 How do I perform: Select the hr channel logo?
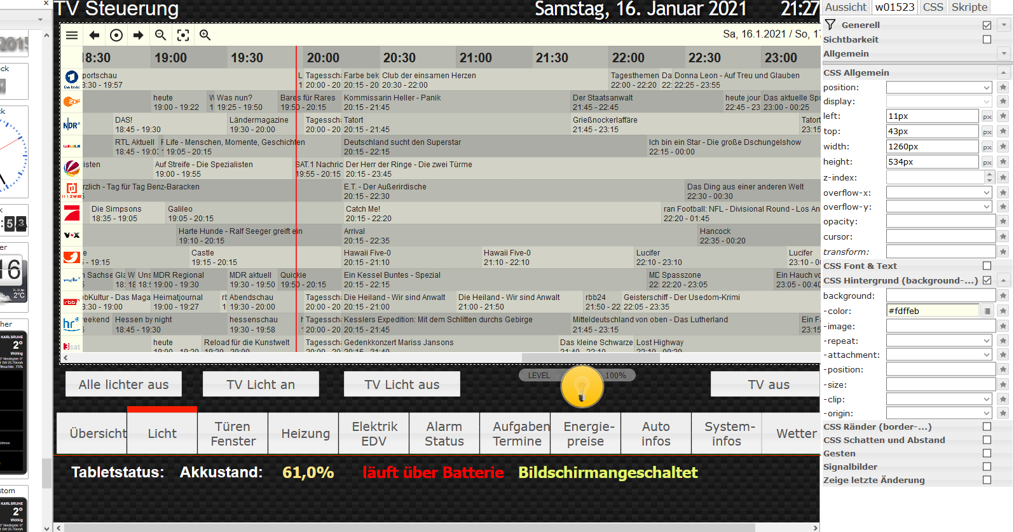[x=72, y=324]
